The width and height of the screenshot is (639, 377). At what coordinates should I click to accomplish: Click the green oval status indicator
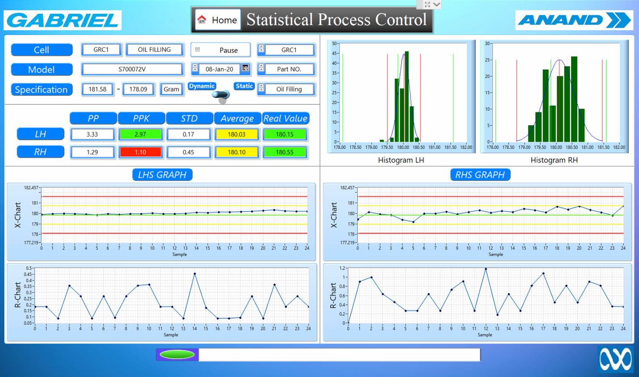(x=177, y=355)
